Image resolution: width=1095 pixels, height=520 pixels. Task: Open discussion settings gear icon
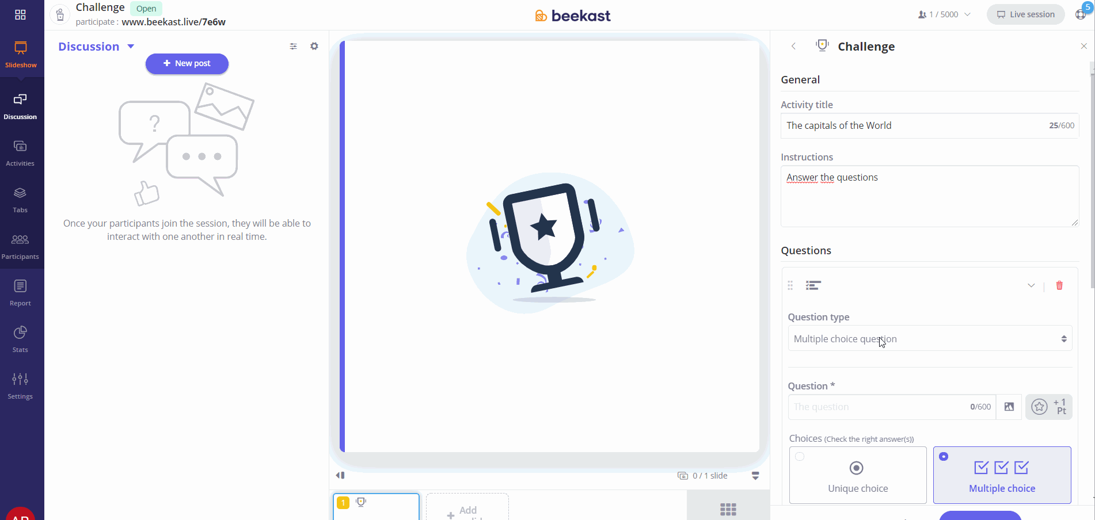pos(314,46)
